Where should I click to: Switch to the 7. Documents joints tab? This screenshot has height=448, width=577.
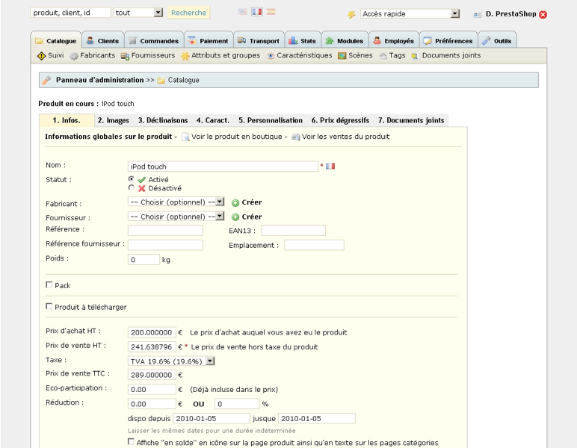pyautogui.click(x=411, y=120)
